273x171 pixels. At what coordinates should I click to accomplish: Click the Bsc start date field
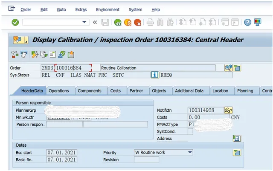coord(62,153)
